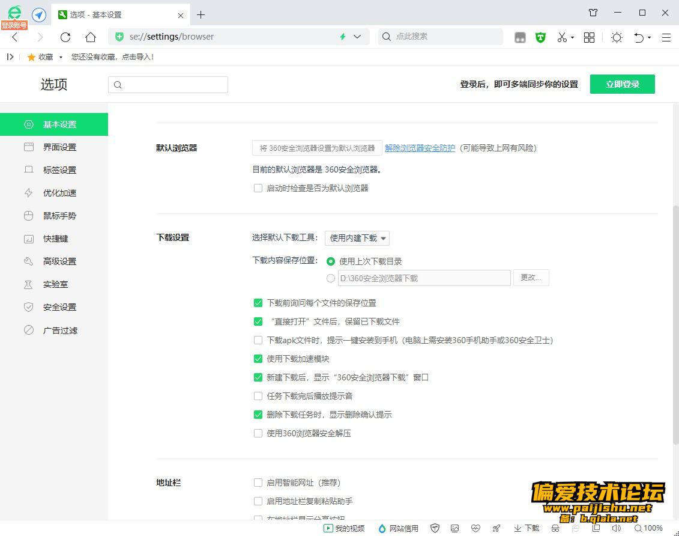The height and width of the screenshot is (536, 679).
Task: Click the speaker sound icon in status bar
Action: click(x=616, y=528)
